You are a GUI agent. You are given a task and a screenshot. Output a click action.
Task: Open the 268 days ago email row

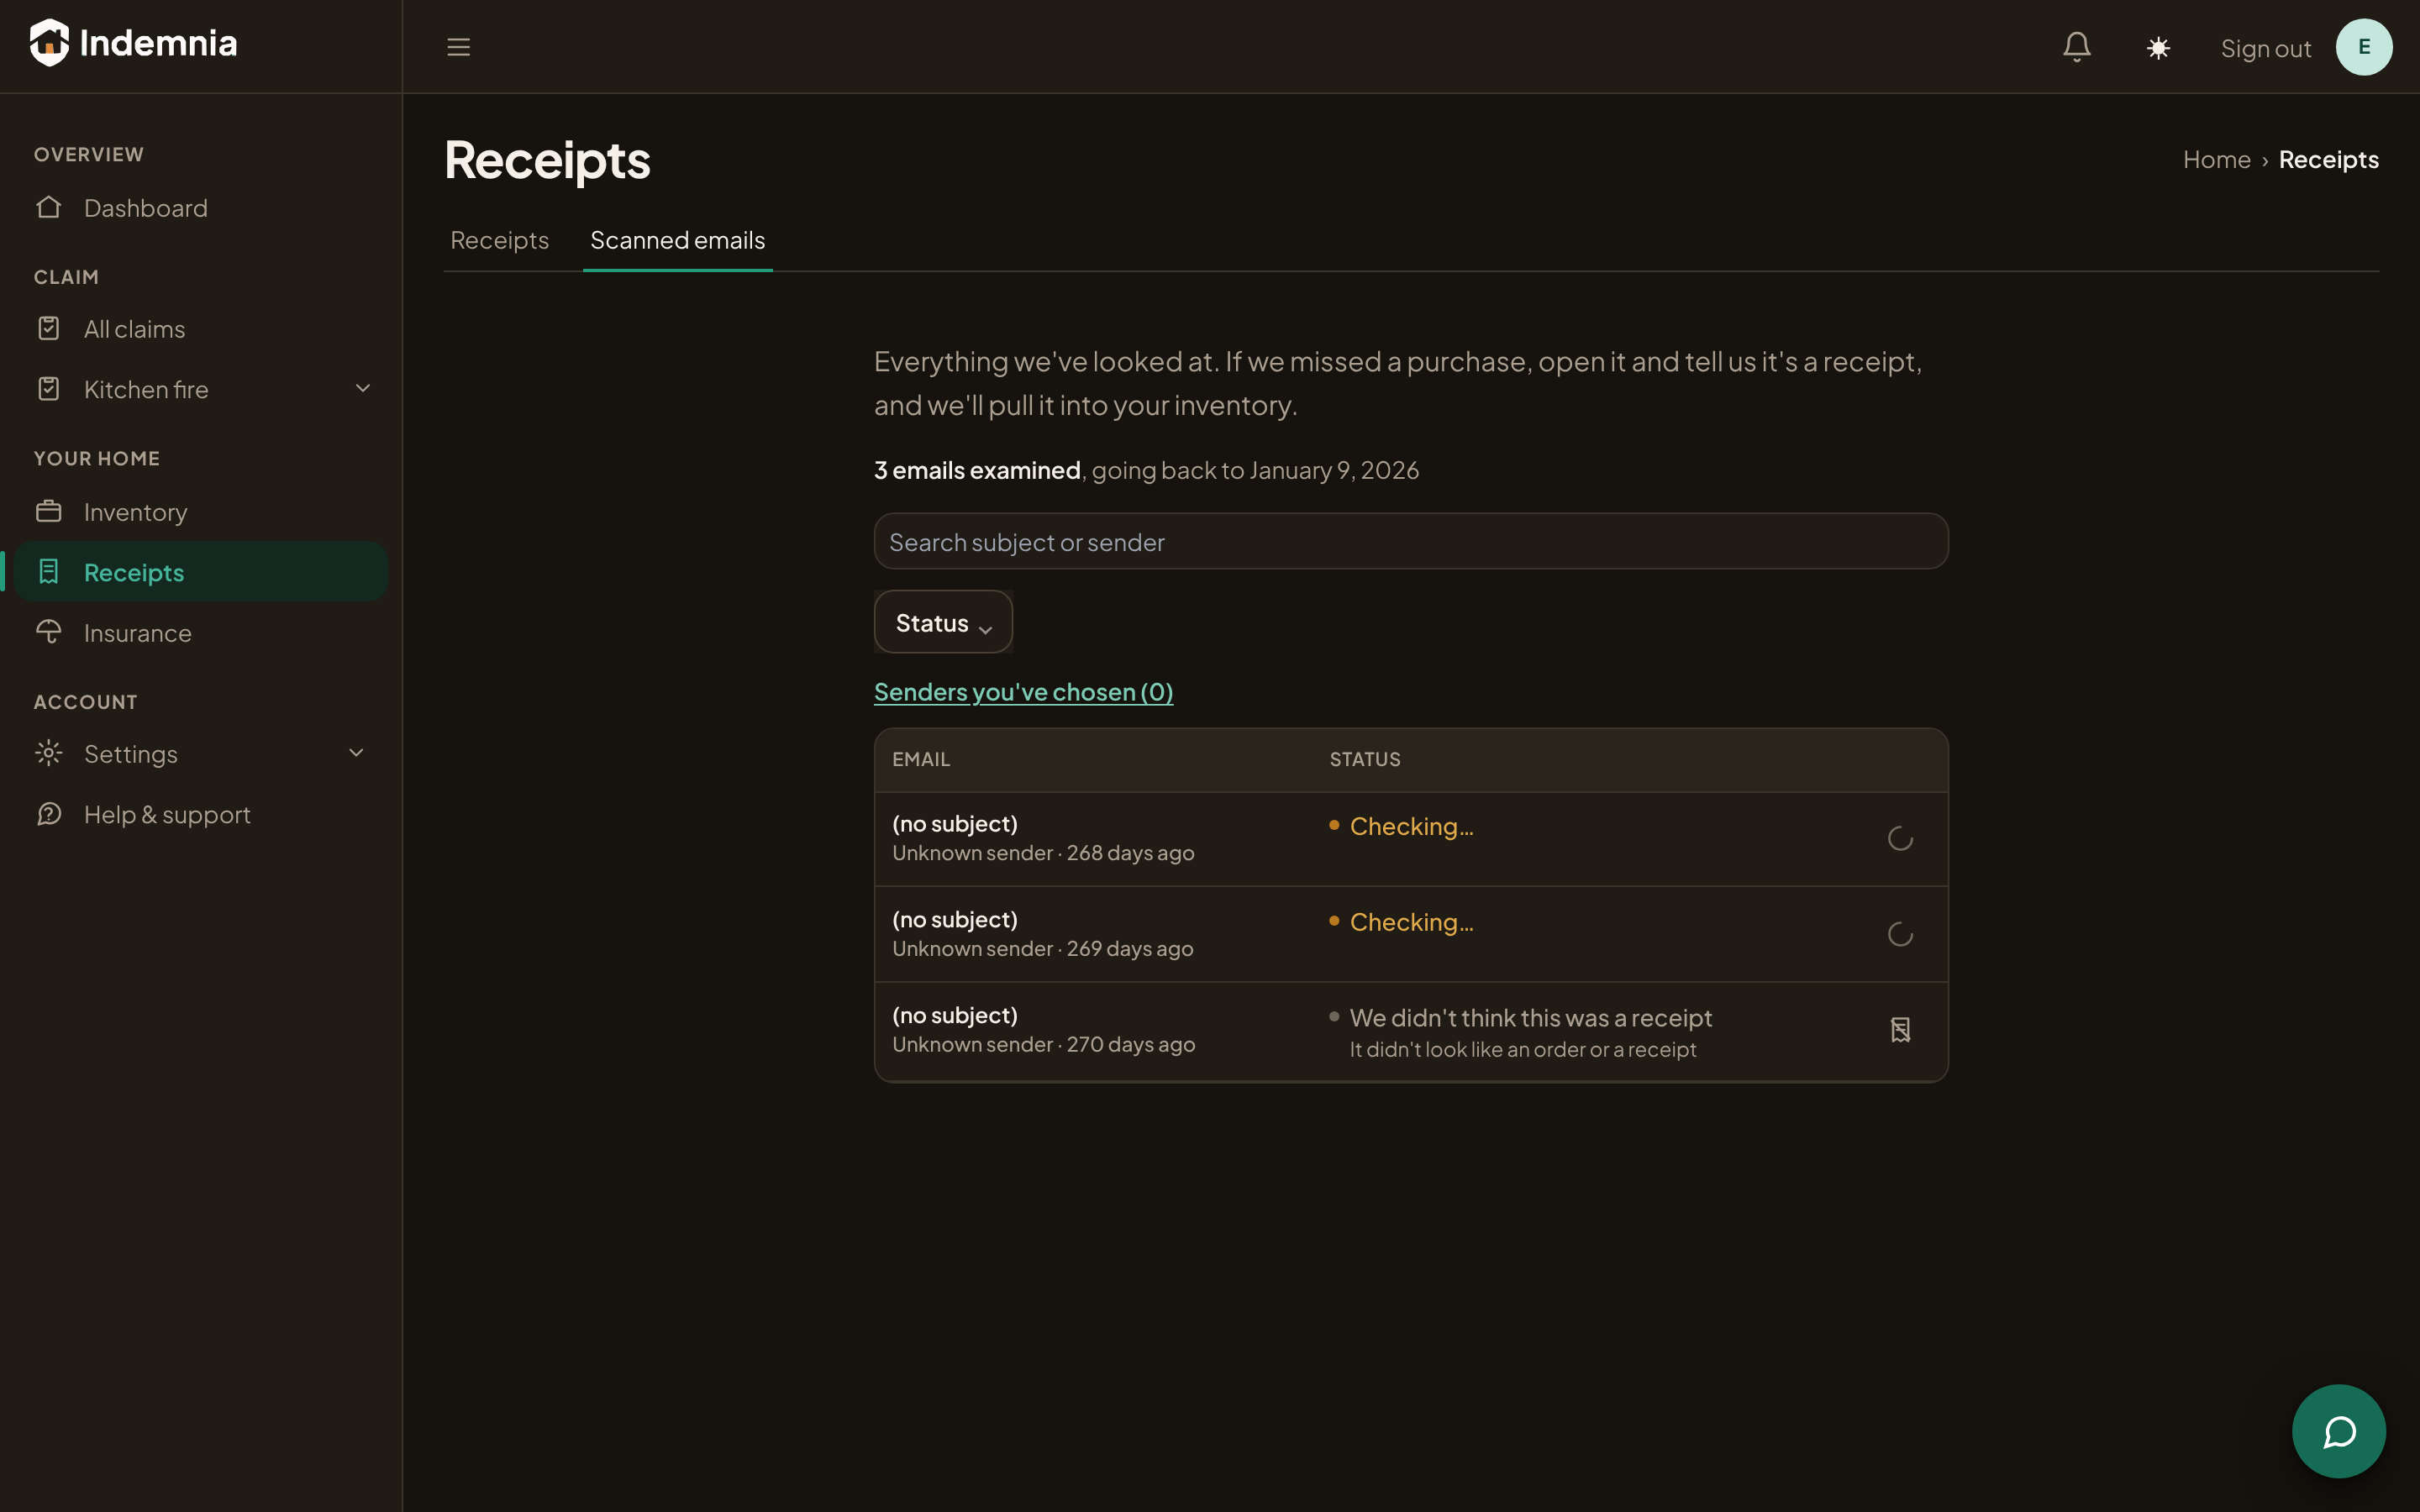pos(1411,839)
